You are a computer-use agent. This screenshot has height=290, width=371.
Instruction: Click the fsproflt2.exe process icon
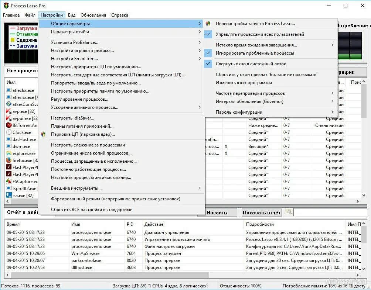(x=9, y=188)
